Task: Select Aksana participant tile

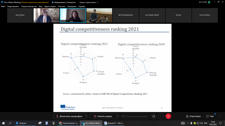Action: tap(178, 15)
